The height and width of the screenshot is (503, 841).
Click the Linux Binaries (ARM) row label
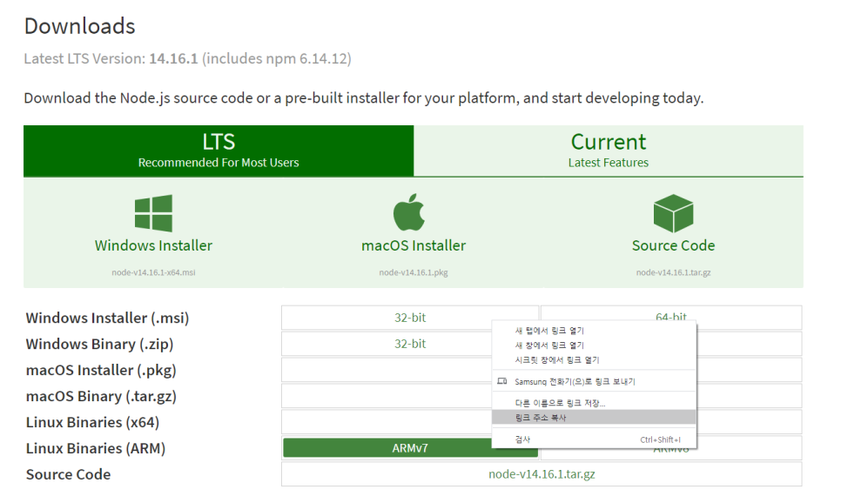(x=96, y=448)
